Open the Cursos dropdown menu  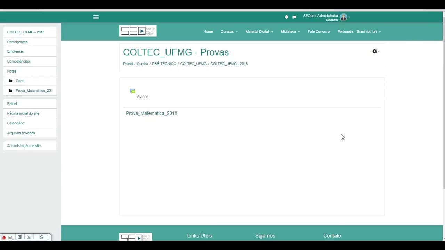click(x=229, y=32)
